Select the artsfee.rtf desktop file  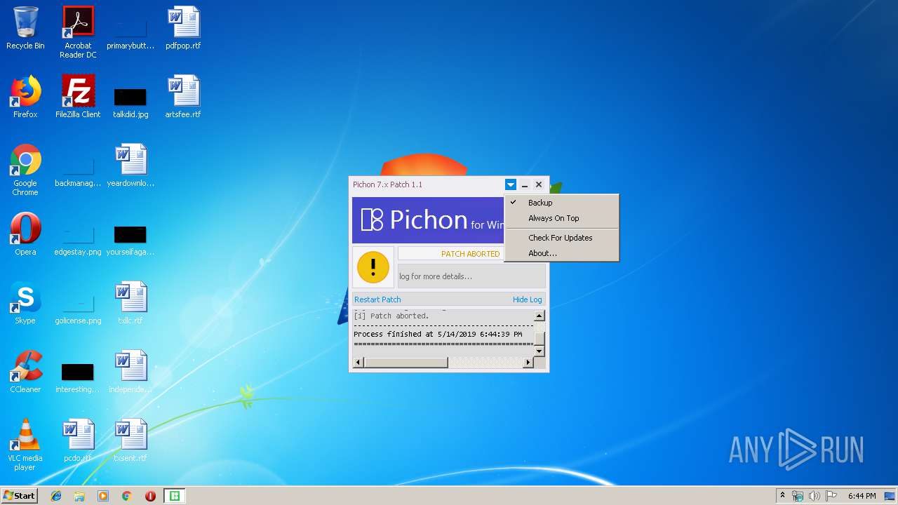pos(183,97)
